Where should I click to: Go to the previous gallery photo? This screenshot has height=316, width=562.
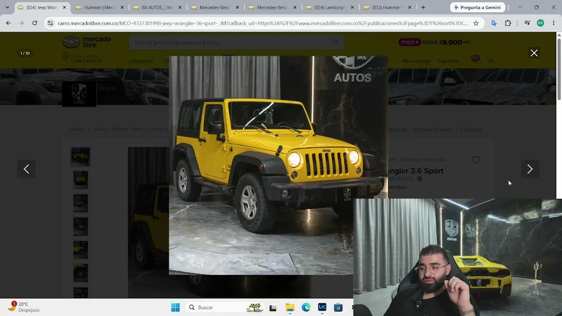(x=26, y=169)
